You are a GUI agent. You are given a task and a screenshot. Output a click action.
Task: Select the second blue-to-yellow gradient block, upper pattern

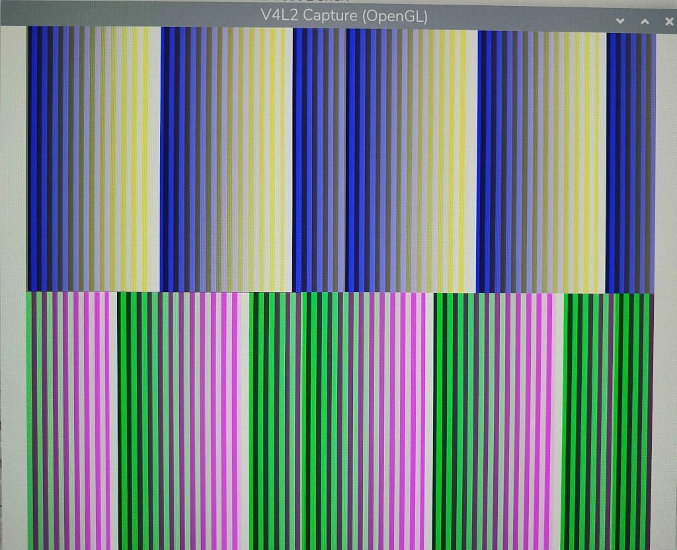click(226, 159)
